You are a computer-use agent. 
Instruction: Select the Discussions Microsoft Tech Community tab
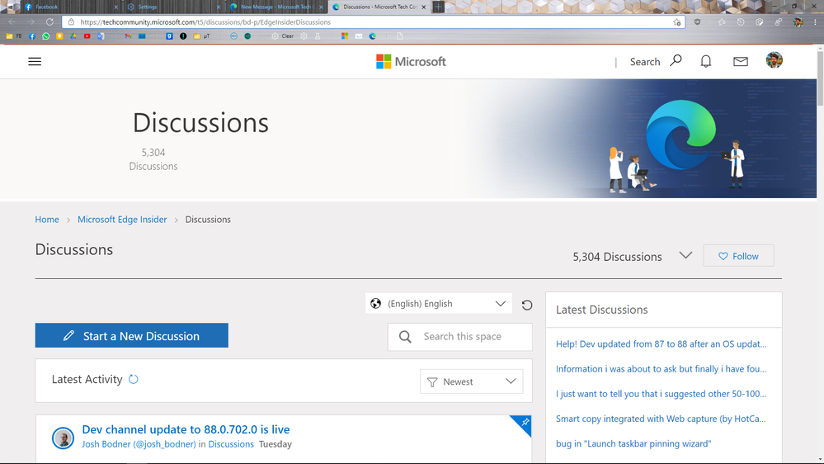coord(377,7)
